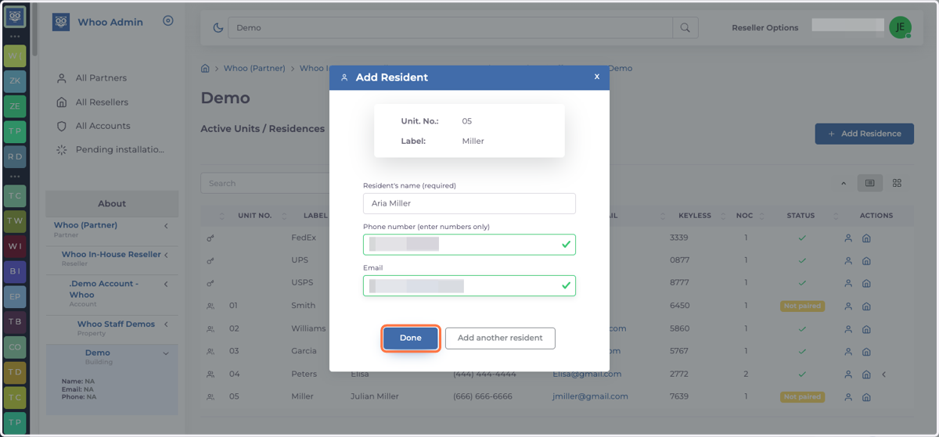Open the CO workspace tile
Viewport: 939px width, 437px height.
15,347
